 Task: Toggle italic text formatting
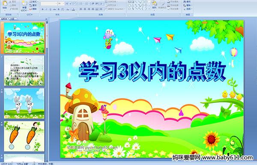pos(46,9)
